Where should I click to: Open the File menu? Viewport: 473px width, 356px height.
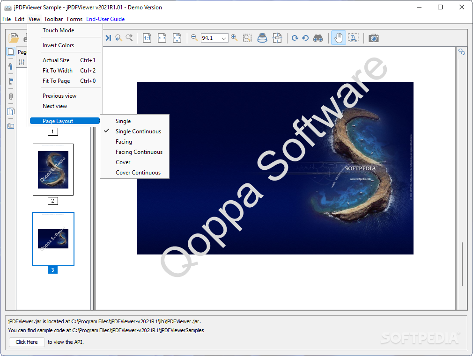(x=7, y=19)
